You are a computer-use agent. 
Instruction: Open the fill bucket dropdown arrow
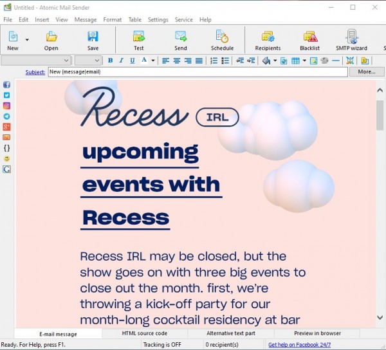[x=275, y=60]
